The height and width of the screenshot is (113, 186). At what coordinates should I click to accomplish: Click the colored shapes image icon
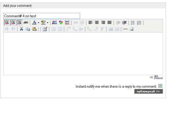(61, 23)
